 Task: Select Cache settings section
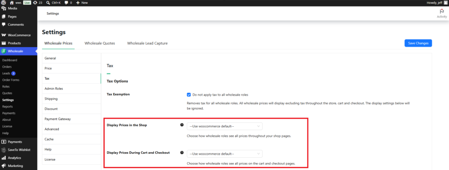(x=71, y=139)
